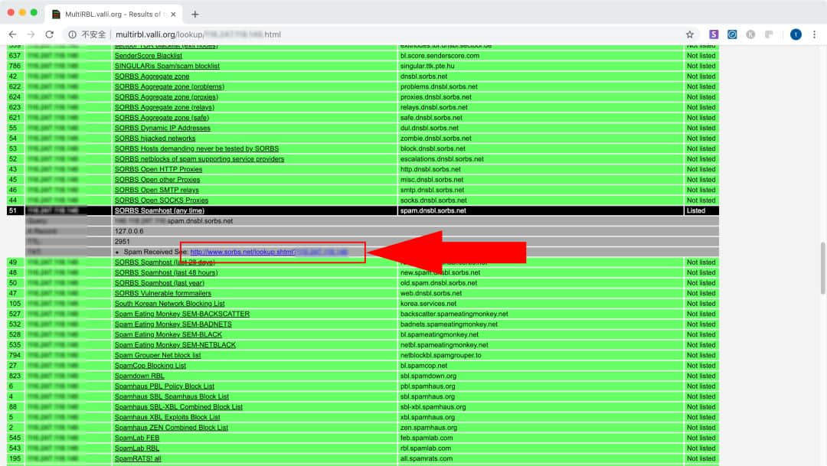This screenshot has width=827, height=466.
Task: Reload the page with the refresh icon
Action: pos(50,34)
